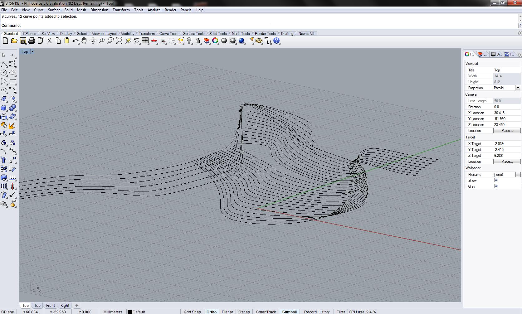Toggle Gumball in the status bar
Viewport: 522px width, 314px height.
pos(290,312)
